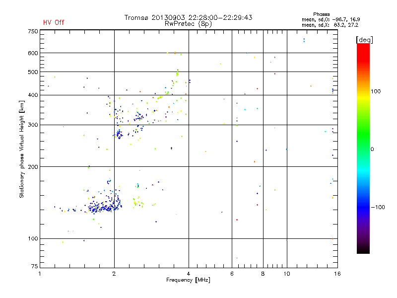Click the '400' y-axis tick label
The height and width of the screenshot is (298, 397).
33,95
